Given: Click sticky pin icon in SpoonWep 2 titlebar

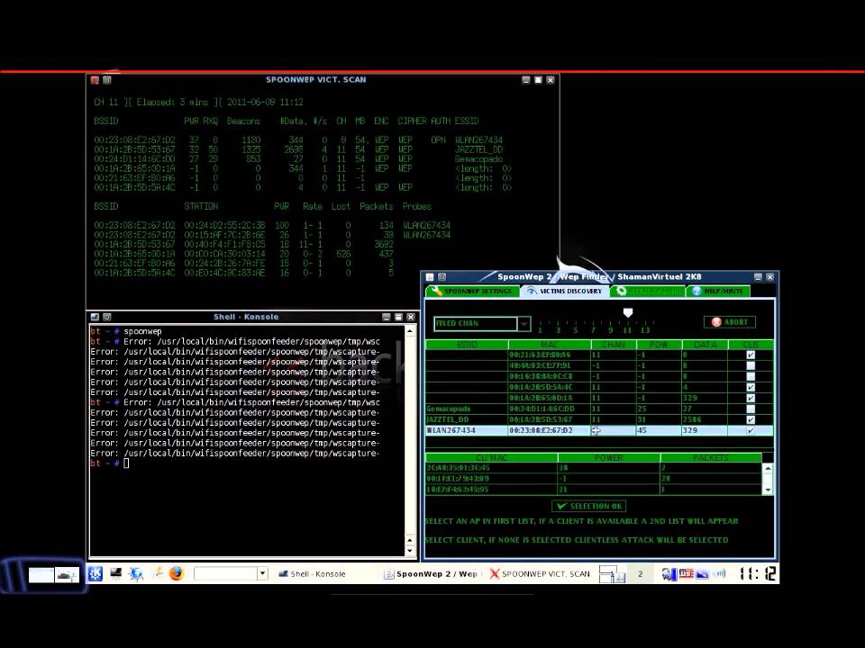Looking at the screenshot, I should (x=442, y=277).
